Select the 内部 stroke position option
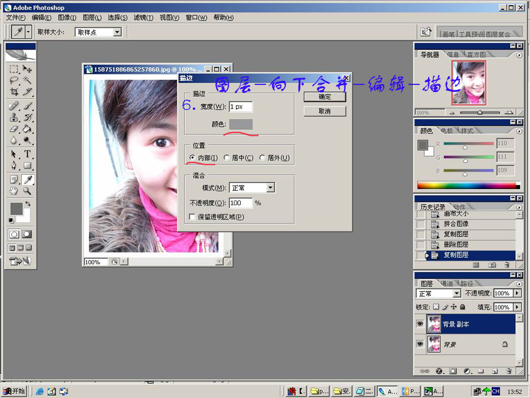Viewport: 530px width, 398px height. [x=194, y=158]
